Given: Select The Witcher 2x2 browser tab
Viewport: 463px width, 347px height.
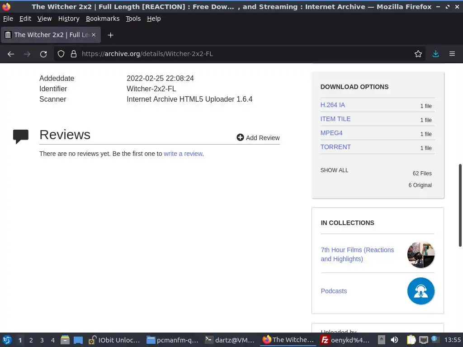Looking at the screenshot, I should (51, 35).
